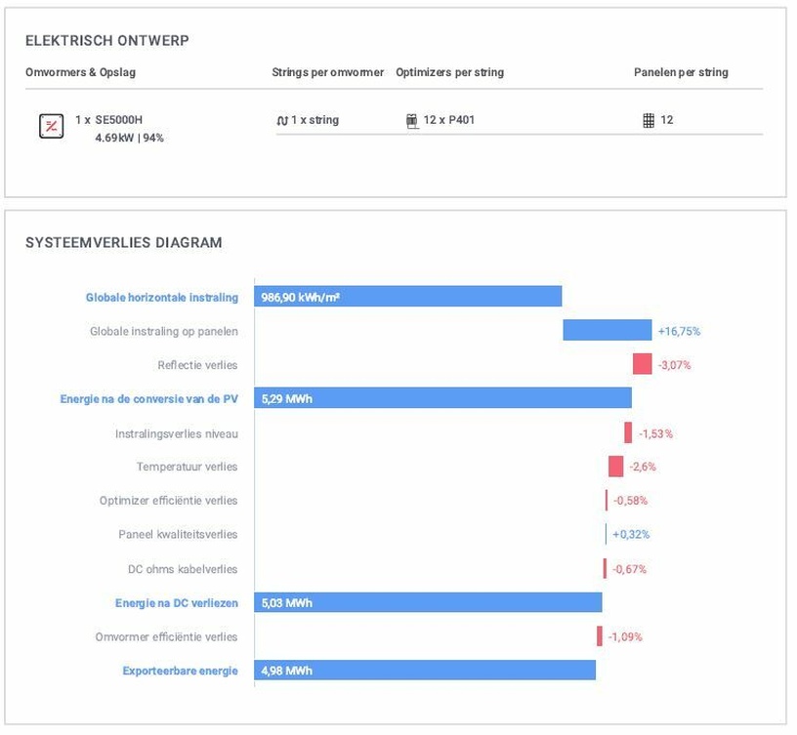This screenshot has width=797, height=735.
Task: Click the 'Exporteerbare energie' label
Action: coord(180,671)
